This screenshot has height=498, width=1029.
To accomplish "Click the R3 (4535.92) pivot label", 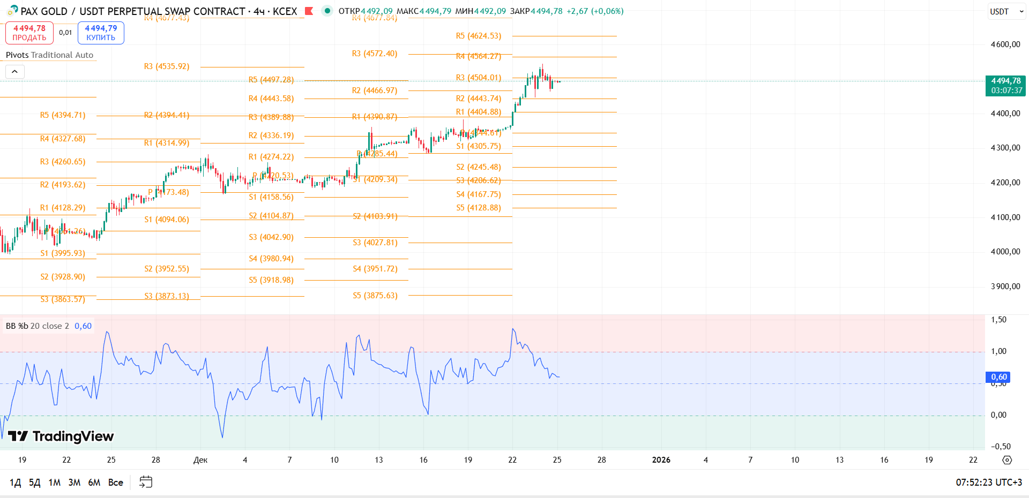I will click(x=167, y=66).
